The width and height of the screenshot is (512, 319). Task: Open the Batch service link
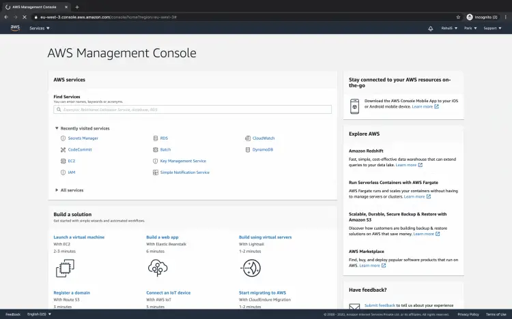click(x=165, y=150)
